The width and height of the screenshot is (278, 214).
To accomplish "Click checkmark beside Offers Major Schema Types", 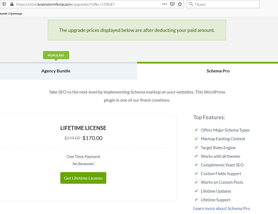I will tap(196, 130).
